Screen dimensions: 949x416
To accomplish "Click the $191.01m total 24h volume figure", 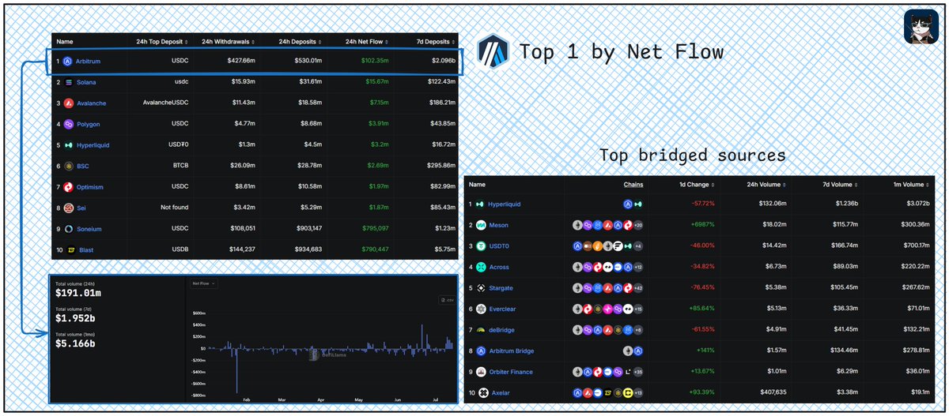I will coord(78,293).
